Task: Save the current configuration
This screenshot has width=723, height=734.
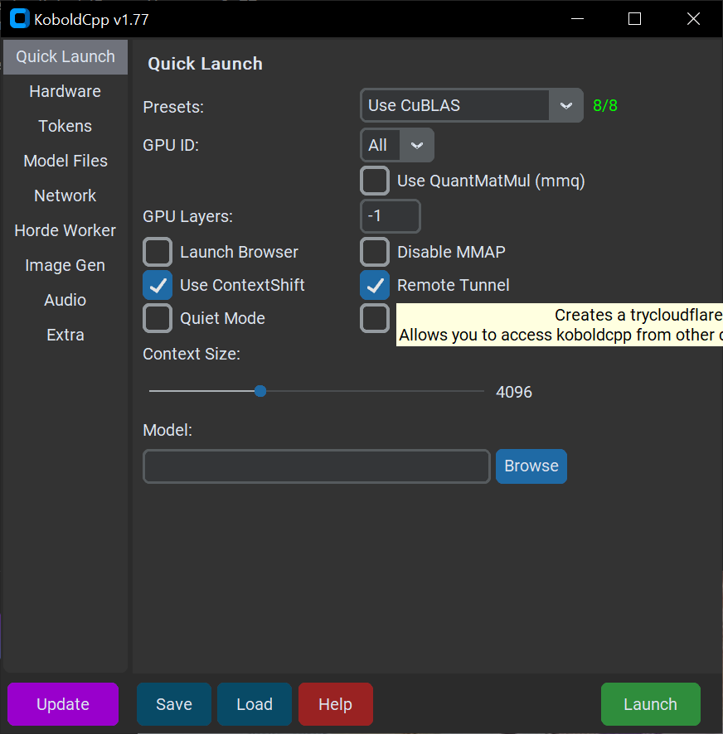Action: [x=174, y=704]
